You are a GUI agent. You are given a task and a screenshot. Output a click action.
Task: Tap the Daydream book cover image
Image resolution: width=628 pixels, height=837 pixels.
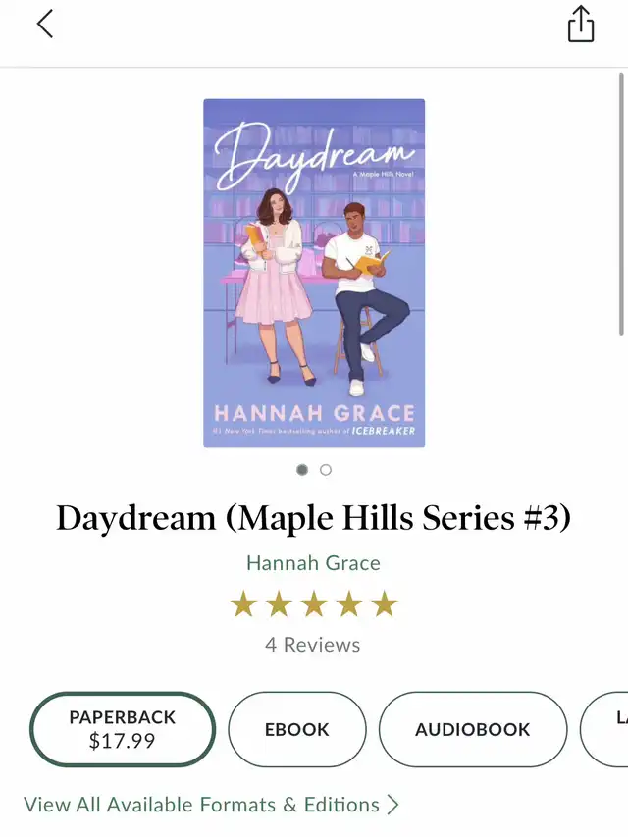pyautogui.click(x=314, y=273)
